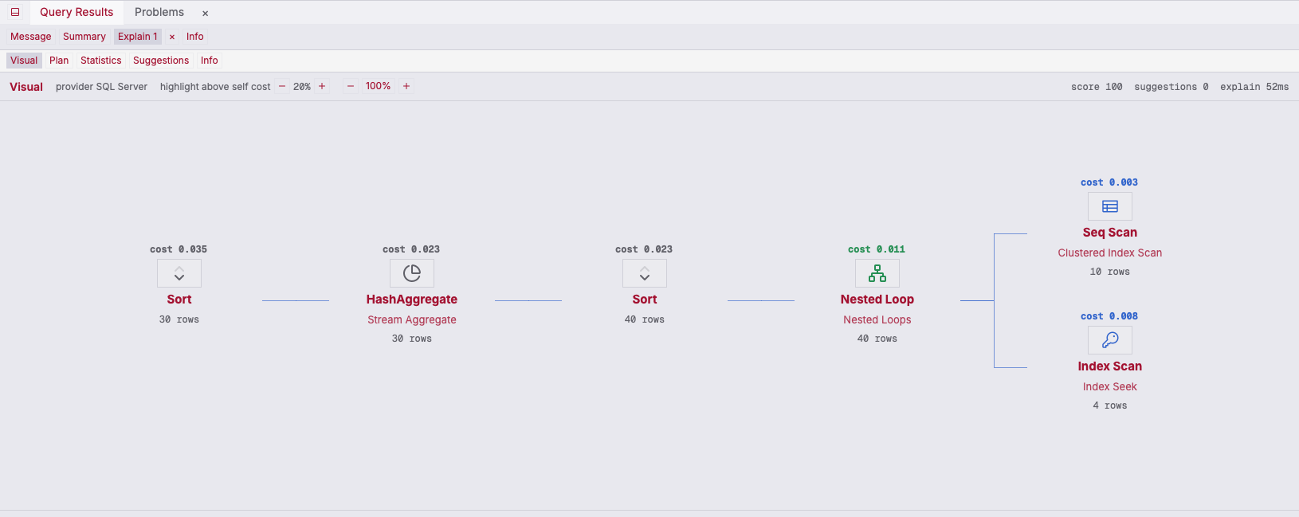Screen dimensions: 1299x517
Task: Click the Seq Scan table icon
Action: [x=1110, y=206]
